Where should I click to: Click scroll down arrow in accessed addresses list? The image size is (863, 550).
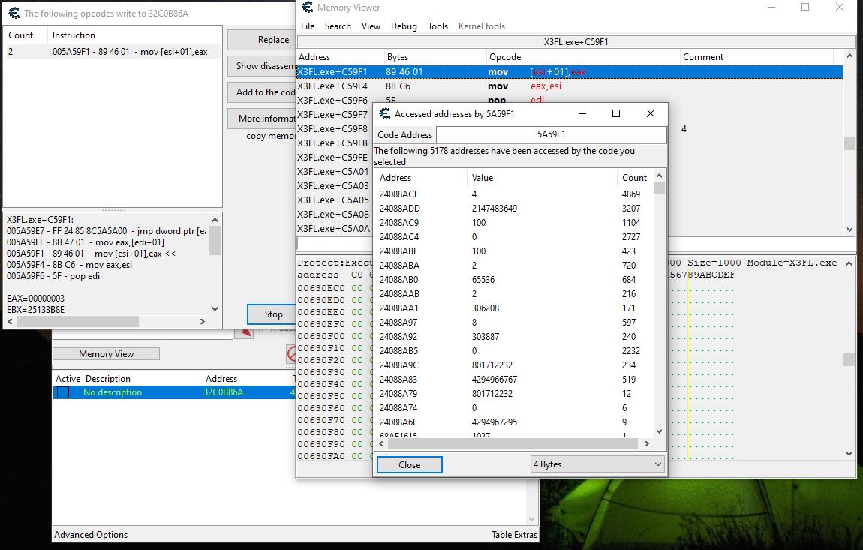(659, 431)
